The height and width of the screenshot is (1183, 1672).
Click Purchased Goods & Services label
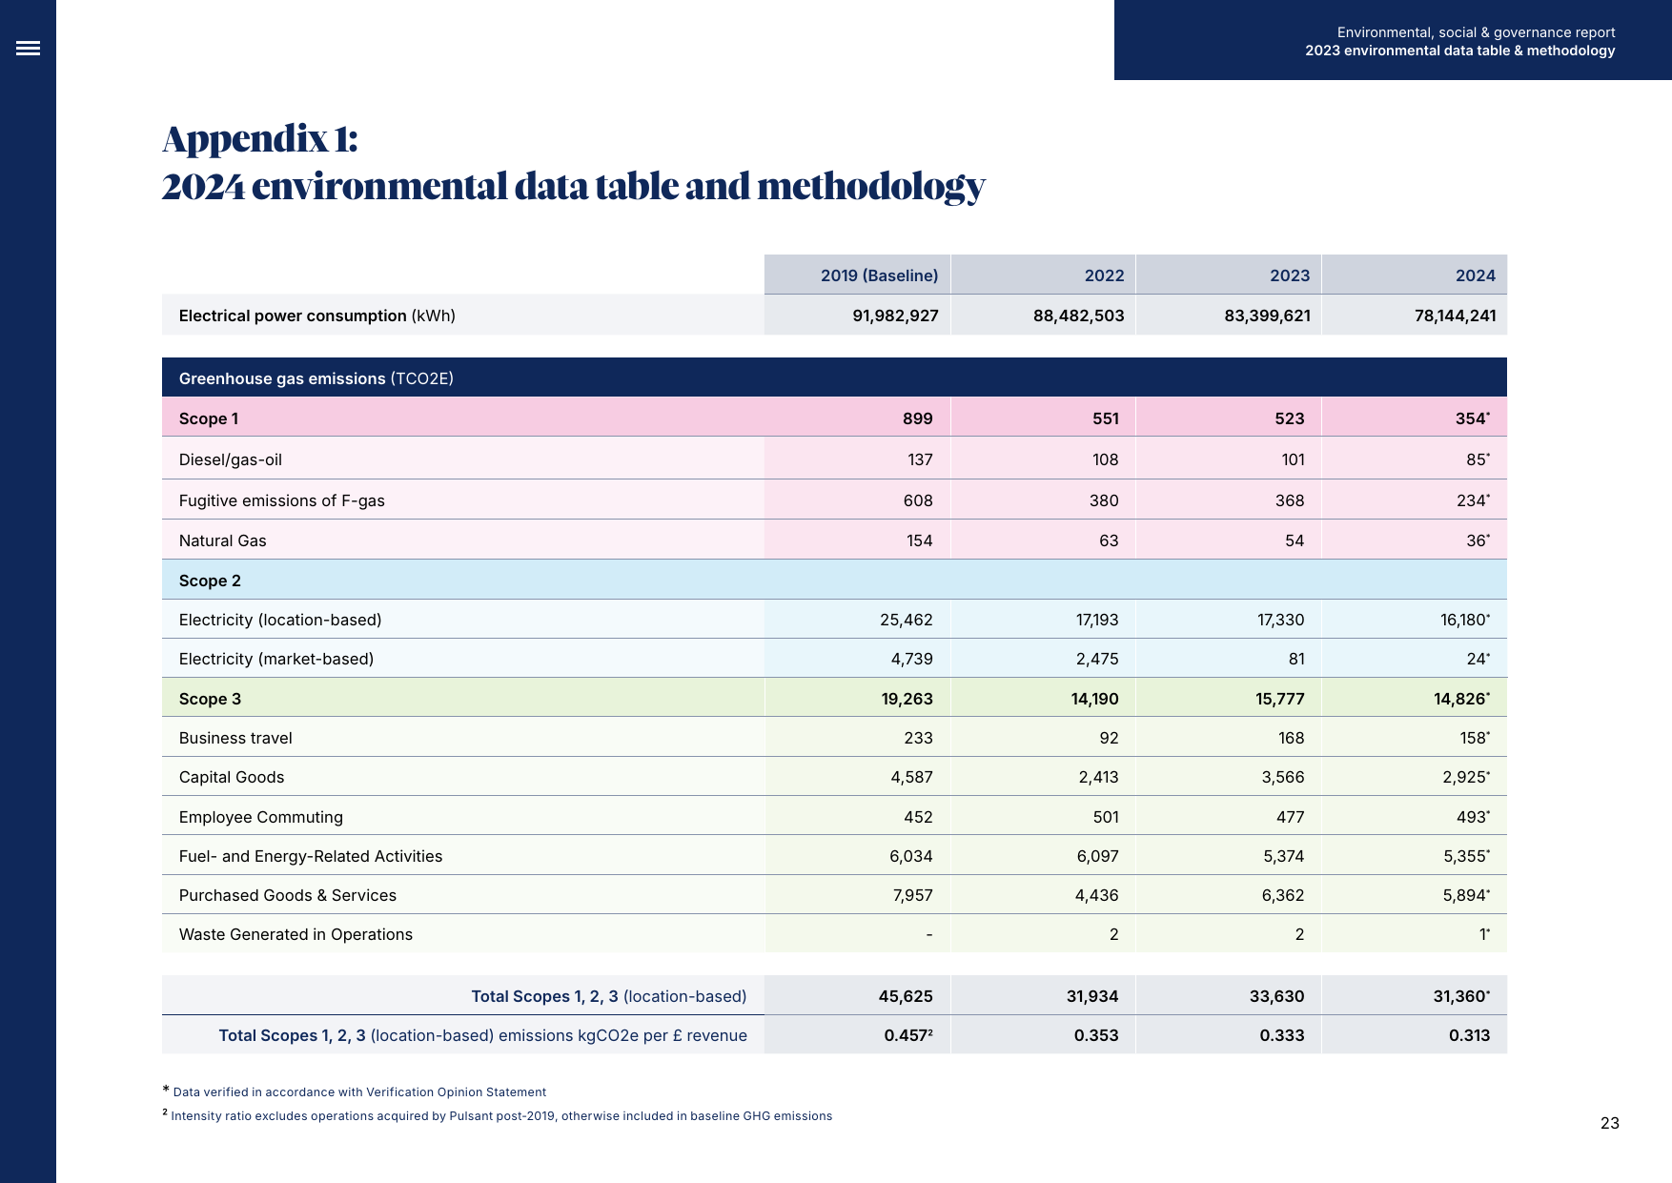(x=288, y=895)
